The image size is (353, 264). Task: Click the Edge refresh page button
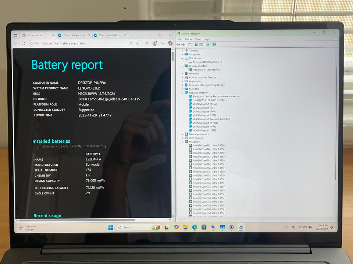click(24, 43)
